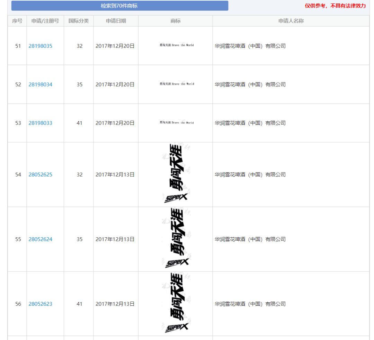Click serial number 56 cell

(x=18, y=304)
